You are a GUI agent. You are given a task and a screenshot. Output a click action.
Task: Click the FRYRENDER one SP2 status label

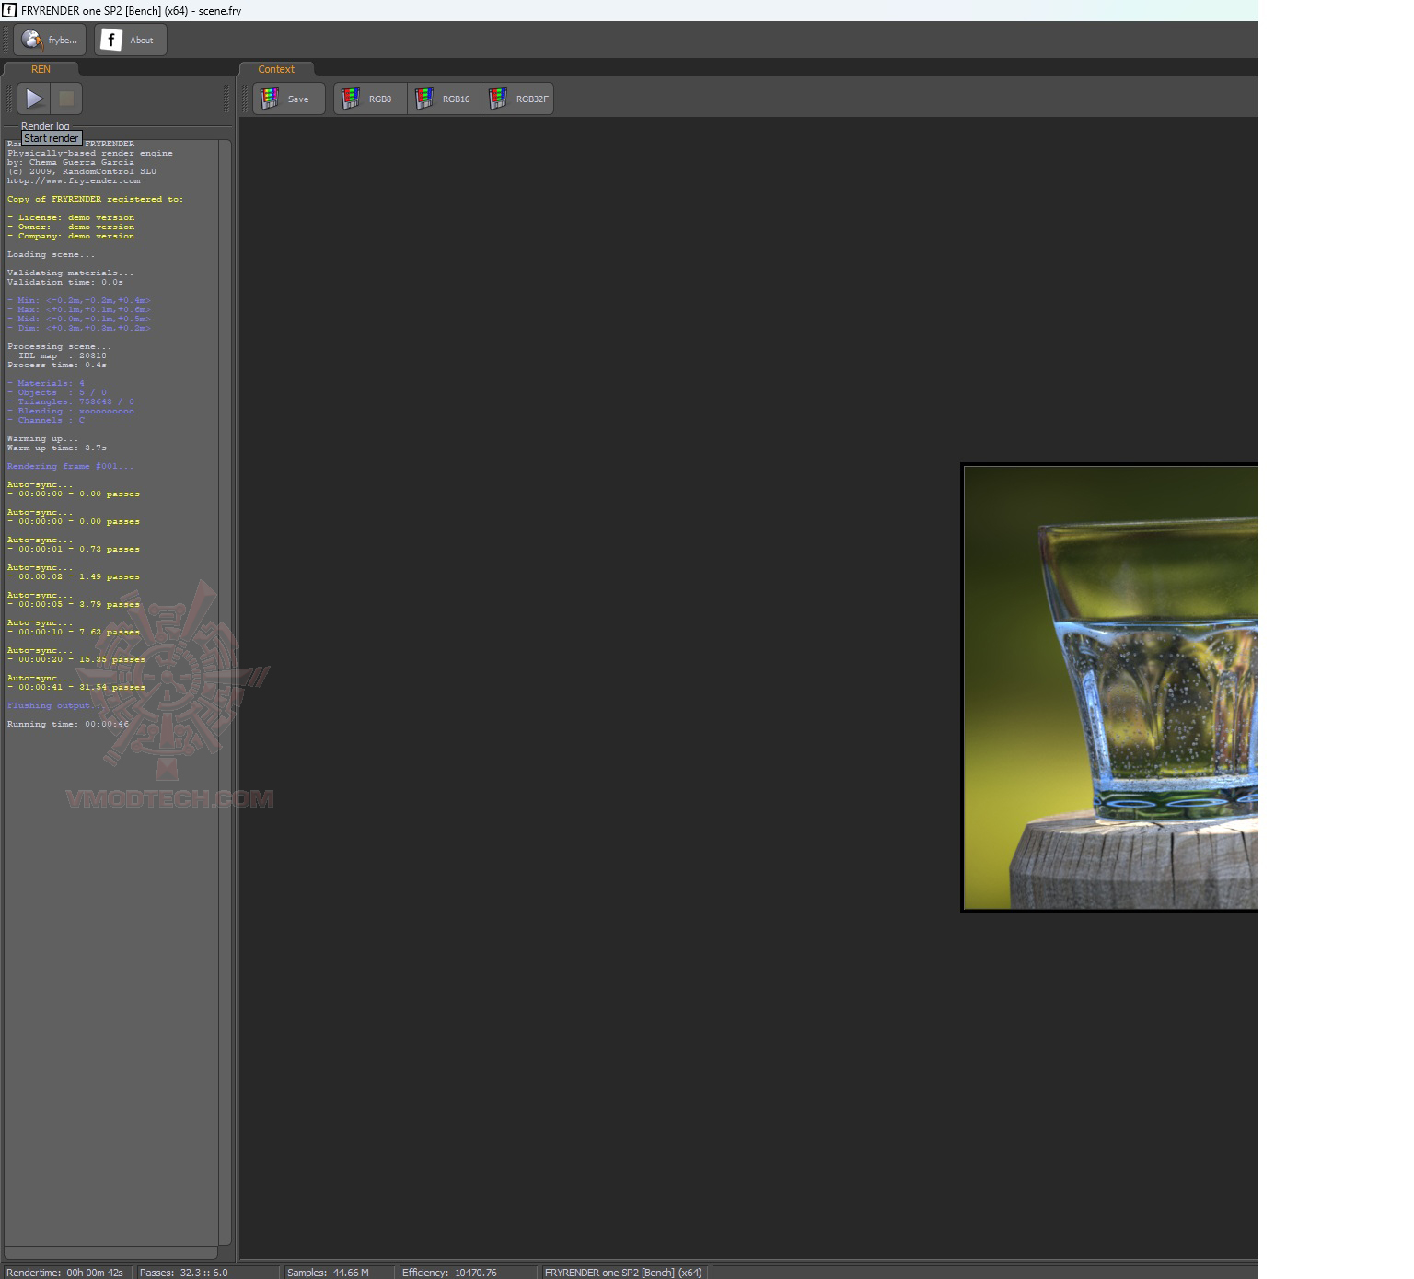coord(624,1273)
